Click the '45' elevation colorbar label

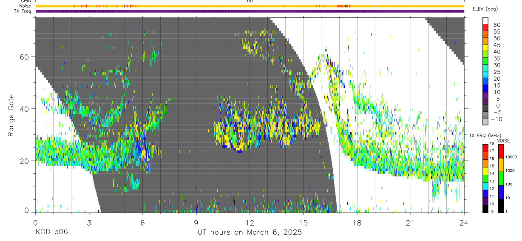[x=496, y=45]
